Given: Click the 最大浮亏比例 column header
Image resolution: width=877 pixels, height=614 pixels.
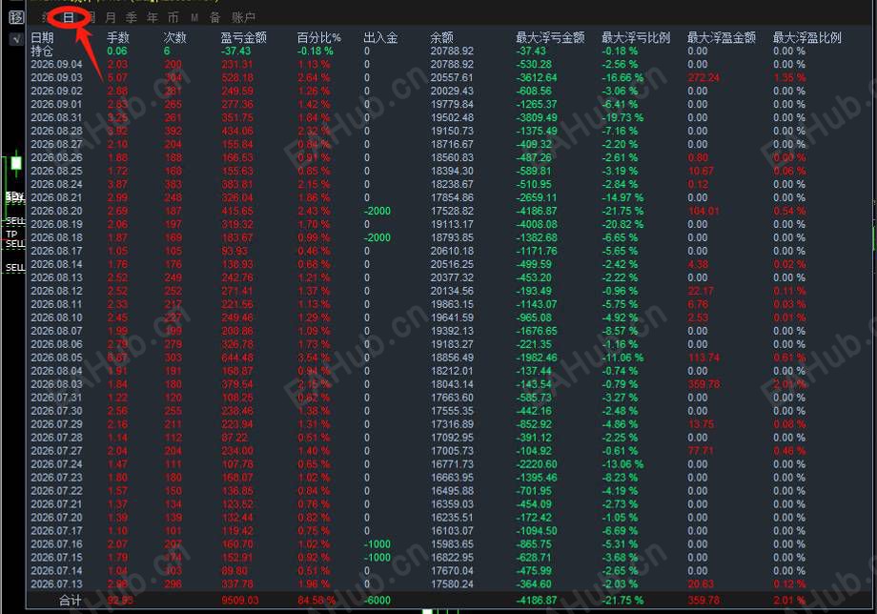Looking at the screenshot, I should [636, 37].
